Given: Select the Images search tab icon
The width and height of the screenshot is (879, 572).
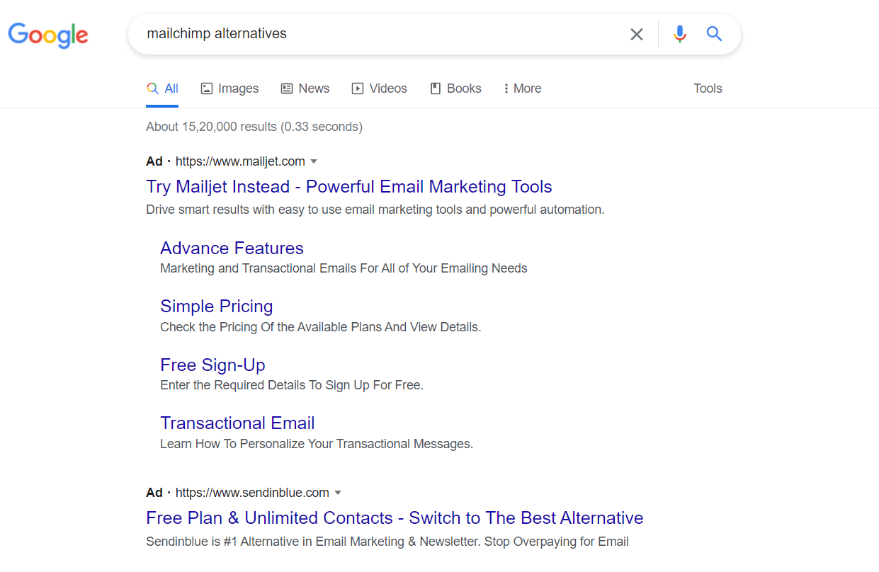Looking at the screenshot, I should coord(206,88).
